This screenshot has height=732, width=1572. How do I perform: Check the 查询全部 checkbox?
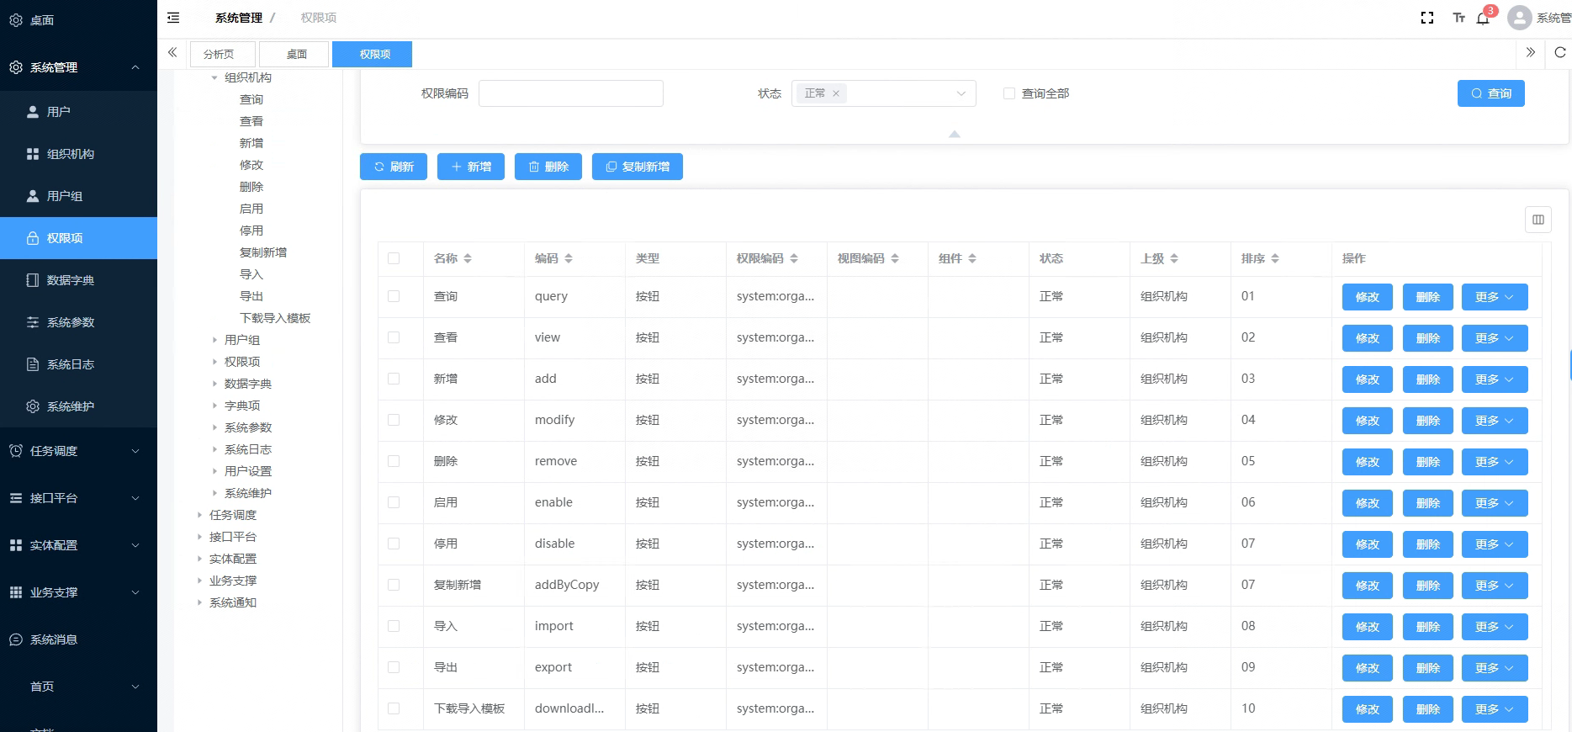coord(1009,93)
